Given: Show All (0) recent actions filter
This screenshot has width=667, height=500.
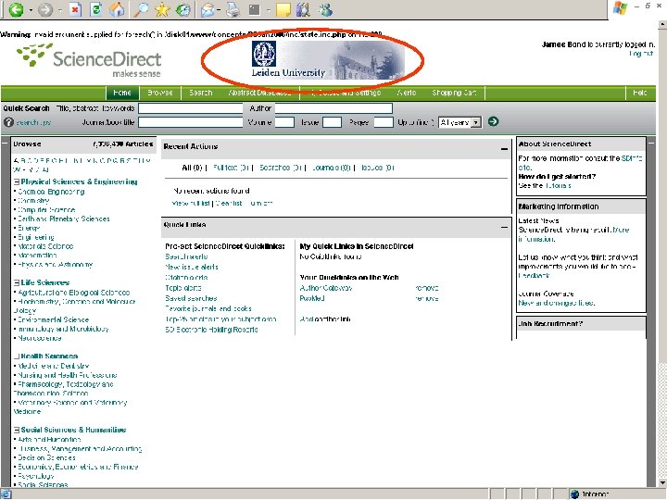Looking at the screenshot, I should pyautogui.click(x=192, y=168).
